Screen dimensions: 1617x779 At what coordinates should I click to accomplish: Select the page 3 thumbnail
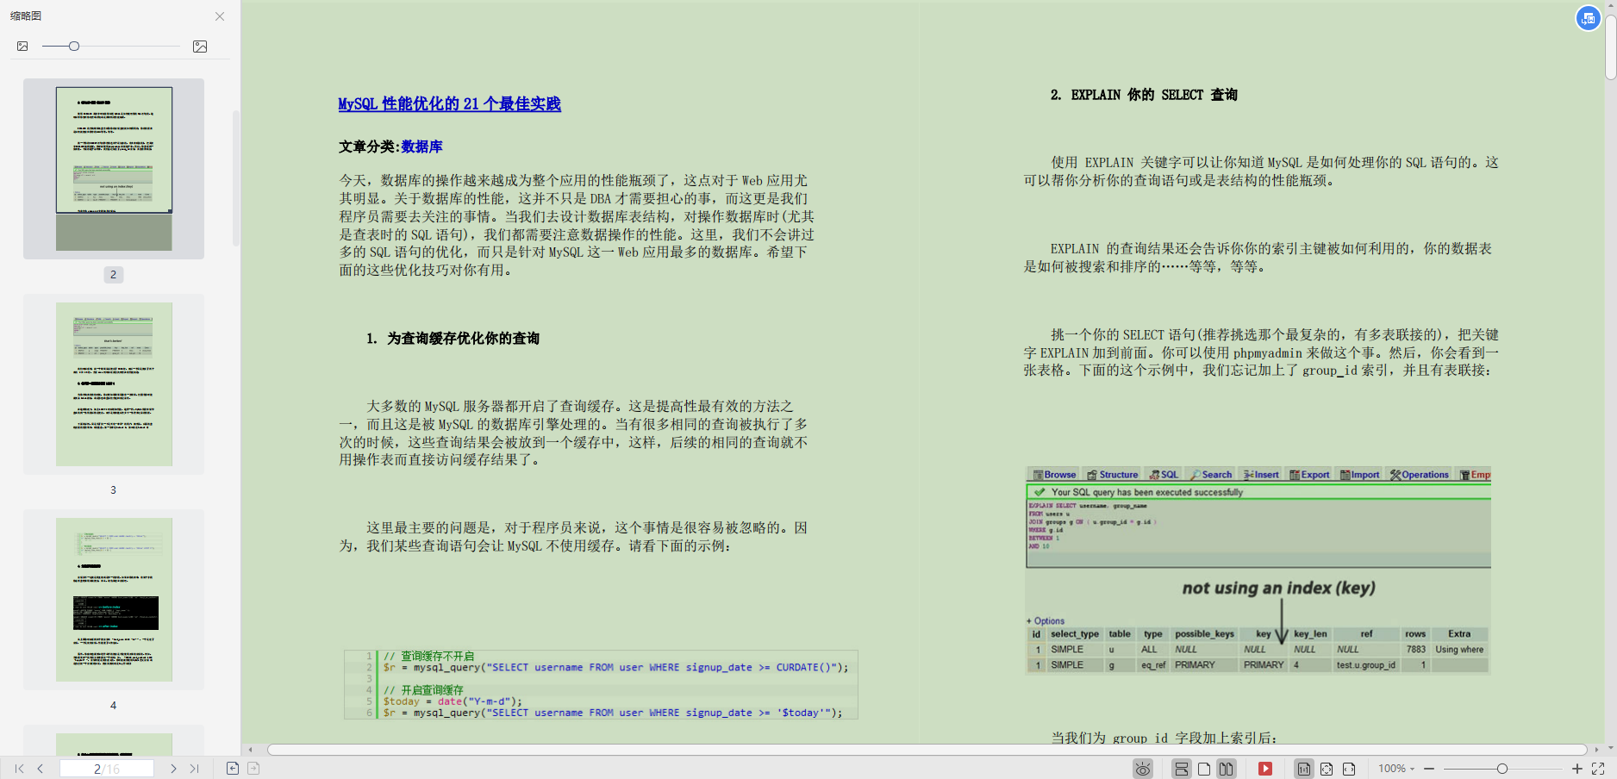113,384
